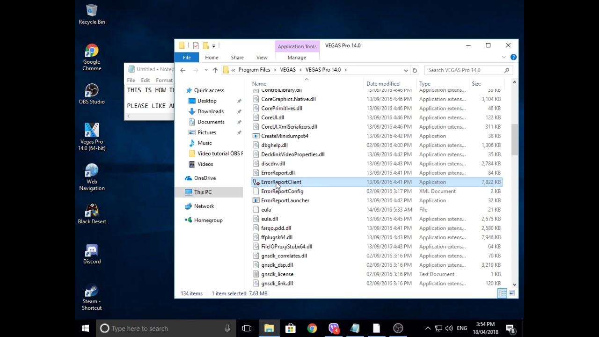Screen dimensions: 599x337
Task: Open the Home ribbon tab
Action: coord(212,58)
